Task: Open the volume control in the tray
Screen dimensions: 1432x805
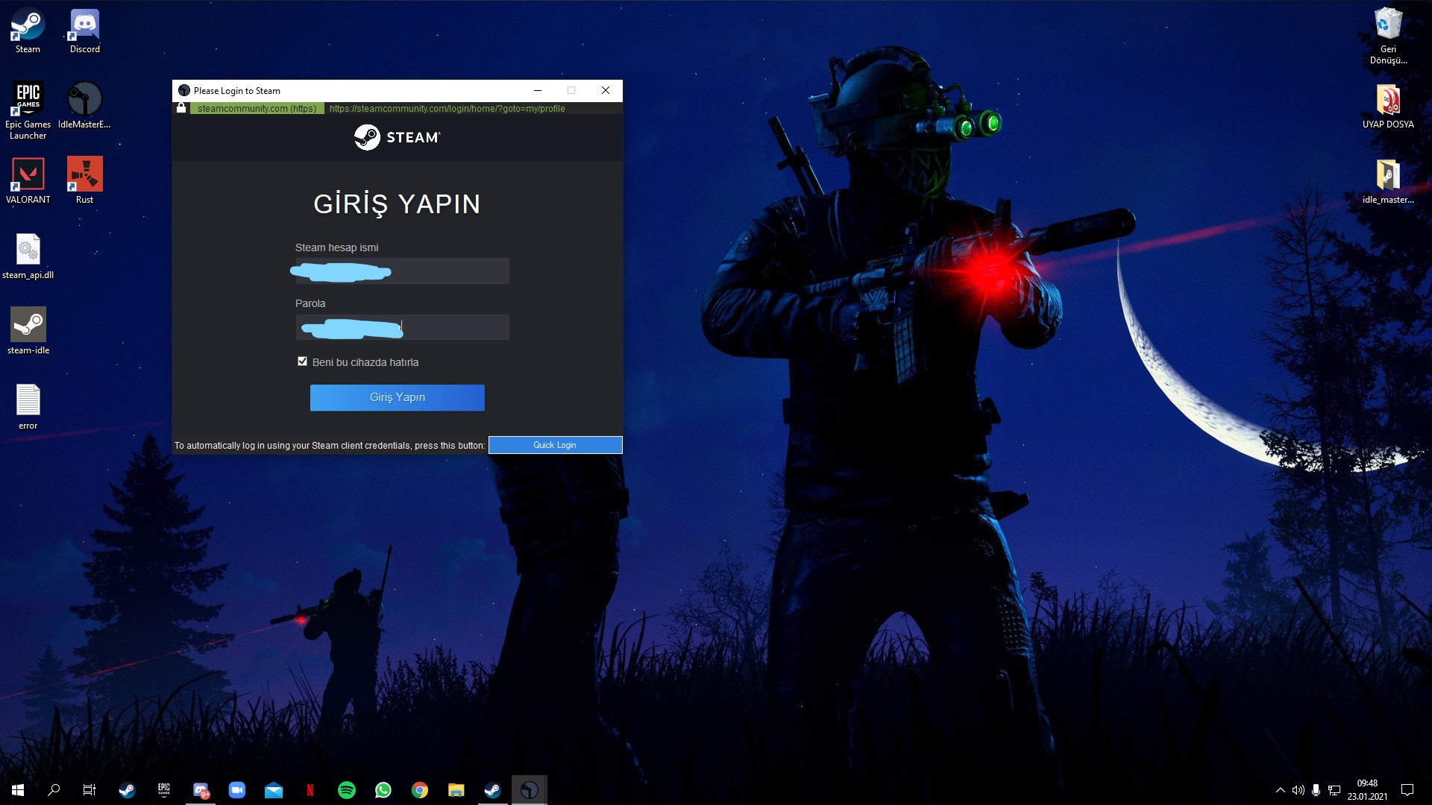Action: (x=1298, y=790)
